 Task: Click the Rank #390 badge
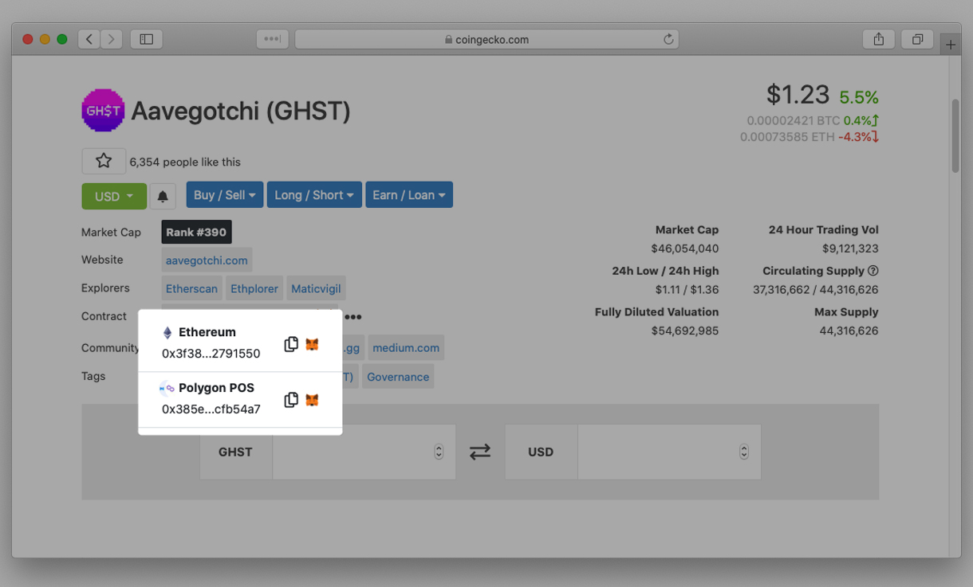click(x=196, y=233)
